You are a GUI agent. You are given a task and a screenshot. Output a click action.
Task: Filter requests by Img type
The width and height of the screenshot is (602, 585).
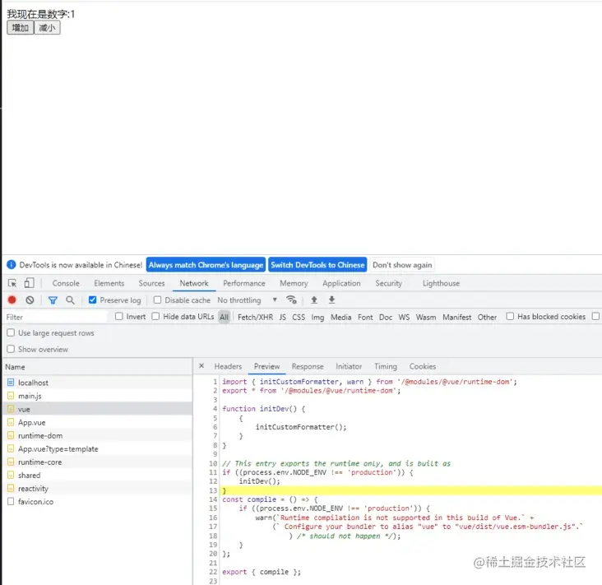(317, 318)
